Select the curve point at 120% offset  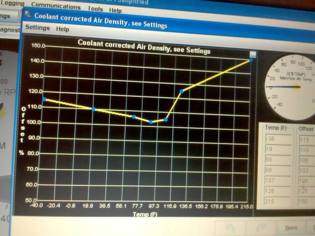182,91
